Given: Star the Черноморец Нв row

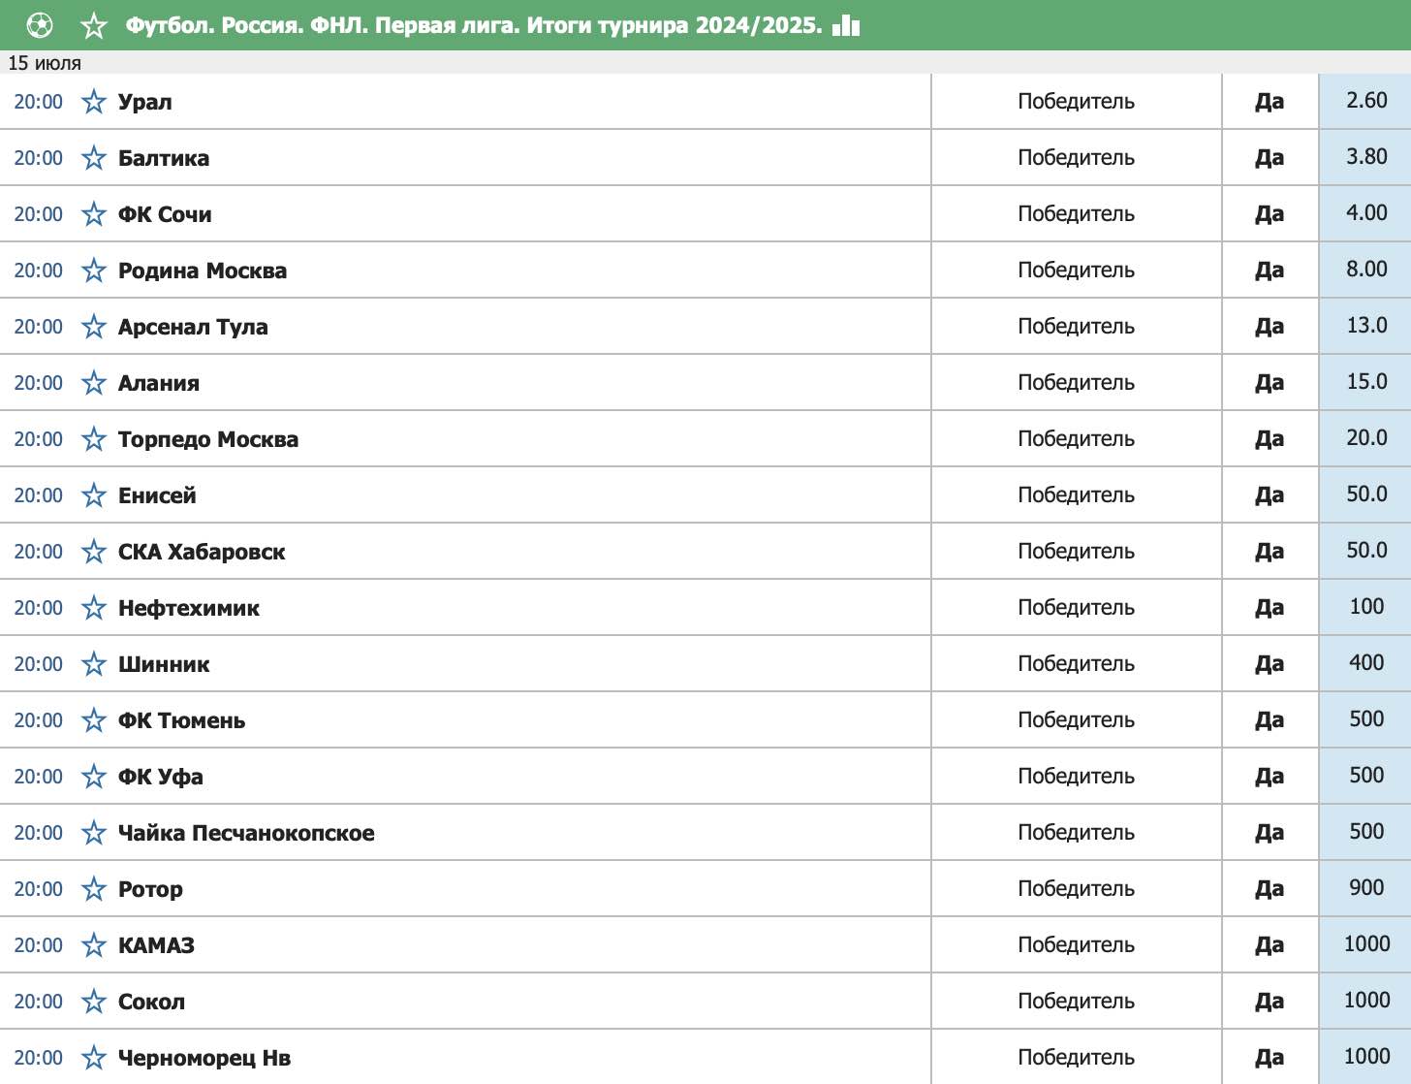Looking at the screenshot, I should point(94,1057).
